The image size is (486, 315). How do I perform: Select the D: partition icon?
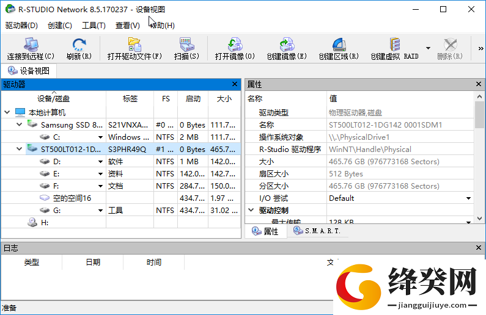click(x=45, y=161)
